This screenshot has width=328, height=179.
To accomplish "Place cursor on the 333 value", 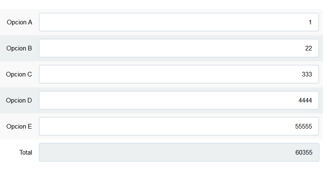I will click(x=307, y=75).
